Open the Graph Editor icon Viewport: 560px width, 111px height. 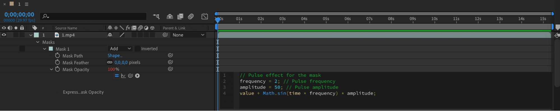pos(205,16)
